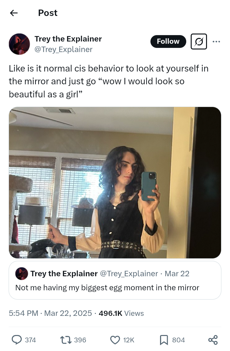Click the reply speech bubble icon
Image resolution: width=230 pixels, height=351 pixels.
coord(17,340)
